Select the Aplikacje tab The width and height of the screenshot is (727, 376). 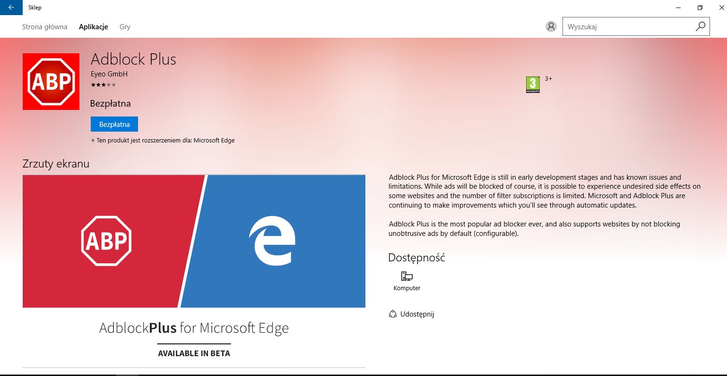pos(94,27)
